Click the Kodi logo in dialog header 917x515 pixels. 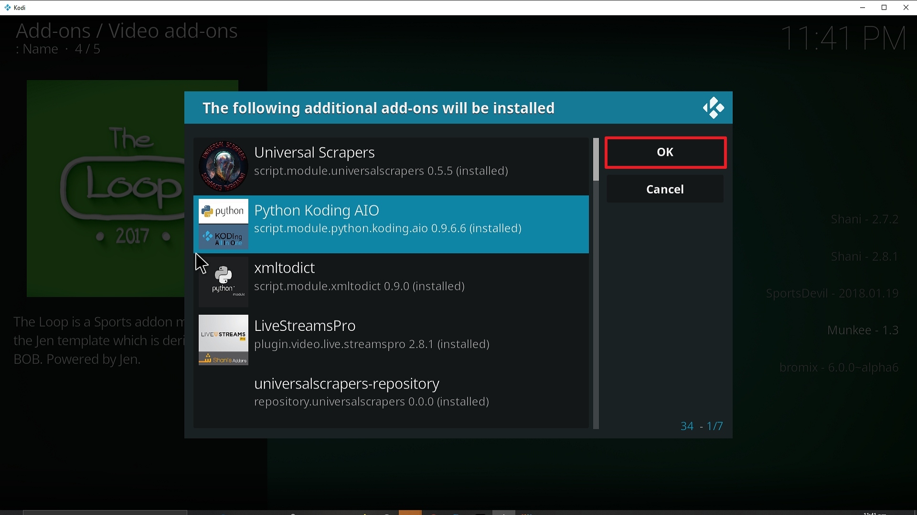point(714,108)
